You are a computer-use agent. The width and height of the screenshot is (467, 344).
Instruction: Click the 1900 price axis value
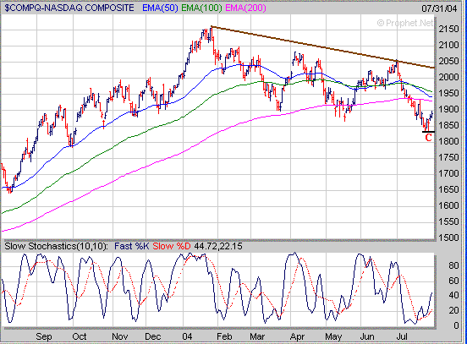point(448,109)
